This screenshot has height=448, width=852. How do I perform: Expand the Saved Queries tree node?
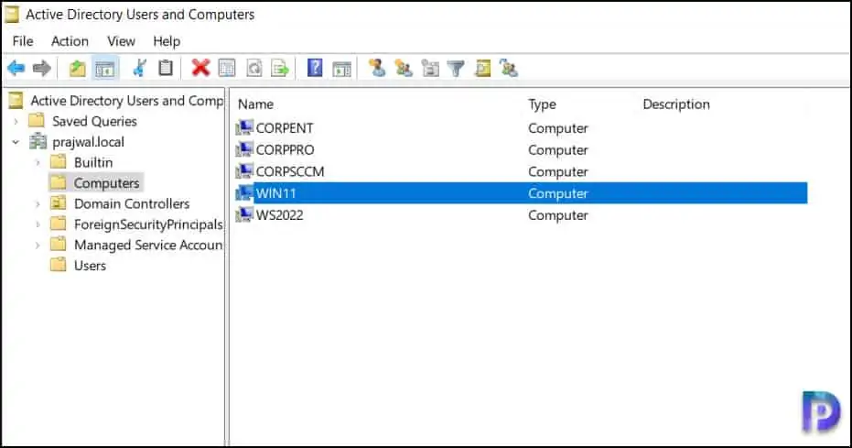click(16, 121)
